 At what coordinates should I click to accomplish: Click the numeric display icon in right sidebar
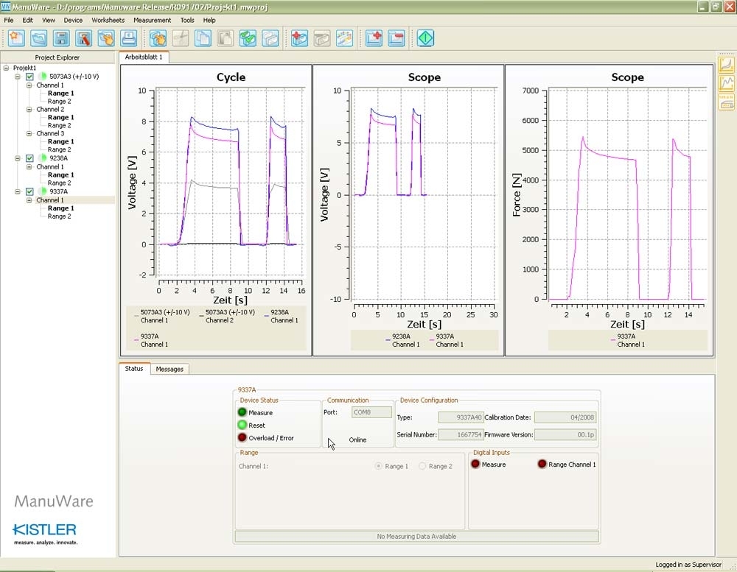click(x=727, y=102)
